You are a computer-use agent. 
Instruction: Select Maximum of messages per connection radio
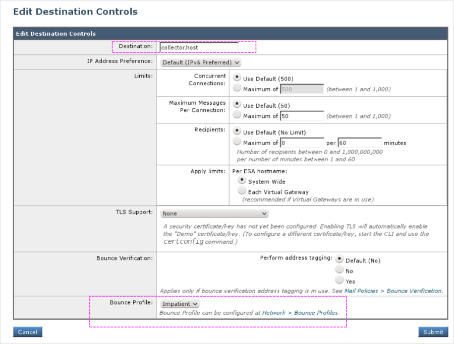[x=237, y=115]
